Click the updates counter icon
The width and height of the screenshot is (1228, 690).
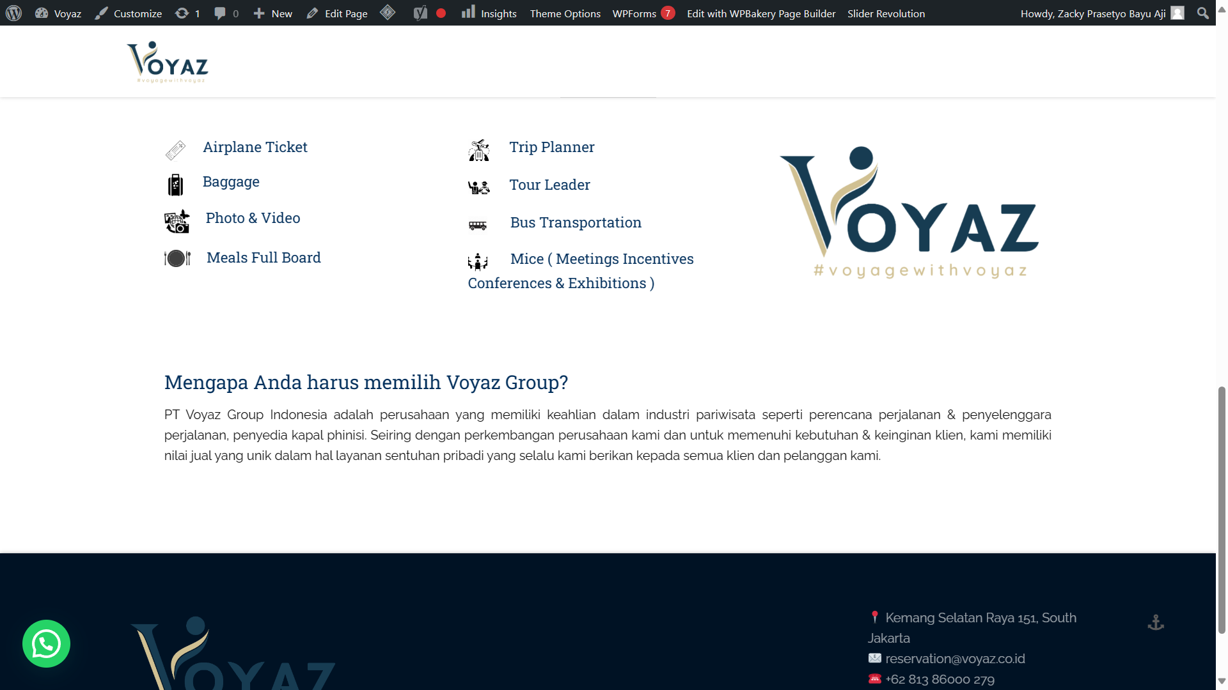[x=185, y=13]
